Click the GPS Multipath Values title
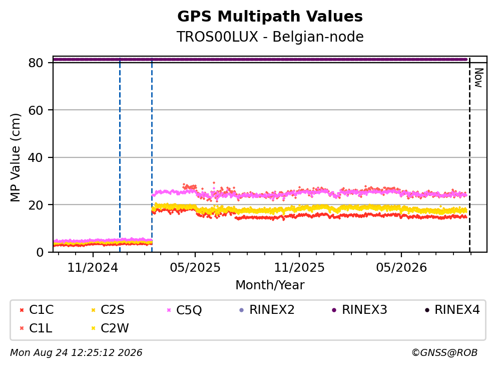 (270, 16)
